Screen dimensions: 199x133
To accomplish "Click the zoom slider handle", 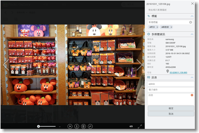I will [39, 126].
